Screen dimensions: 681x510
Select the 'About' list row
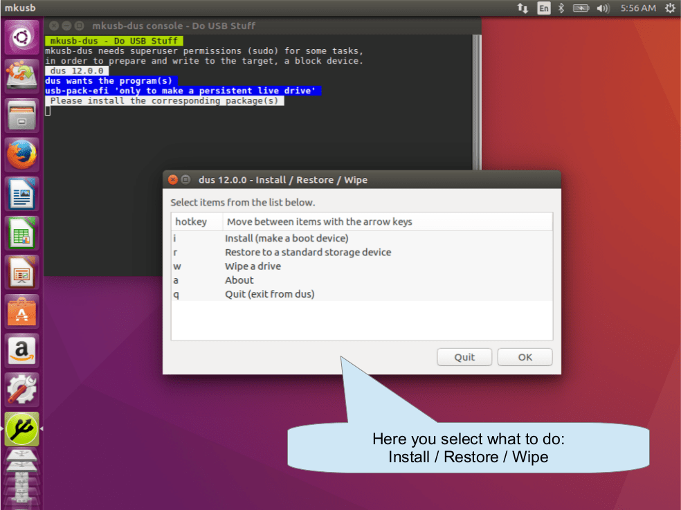tap(362, 280)
